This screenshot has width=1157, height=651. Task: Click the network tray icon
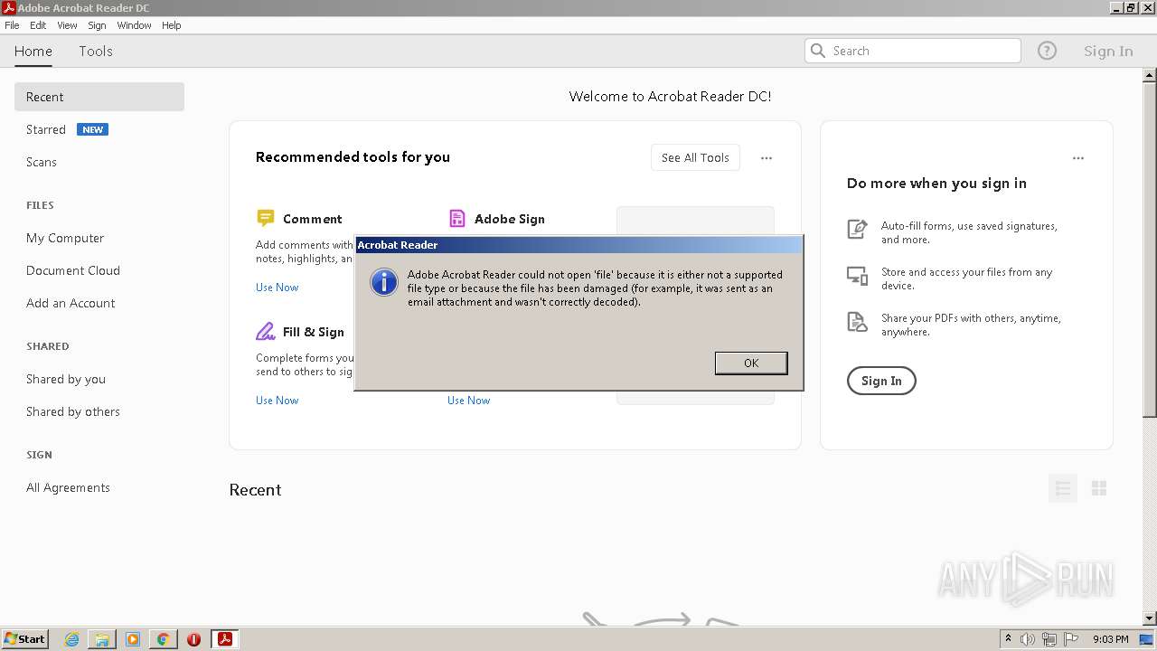1049,639
